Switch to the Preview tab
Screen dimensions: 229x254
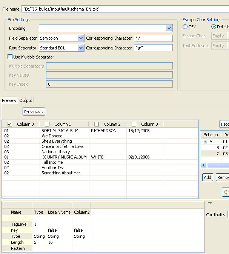9,100
